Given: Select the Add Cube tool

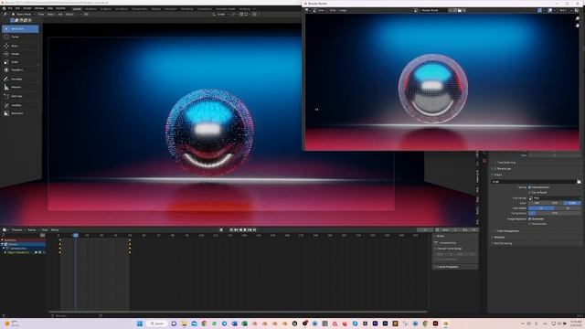Looking at the screenshot, I should point(20,96).
